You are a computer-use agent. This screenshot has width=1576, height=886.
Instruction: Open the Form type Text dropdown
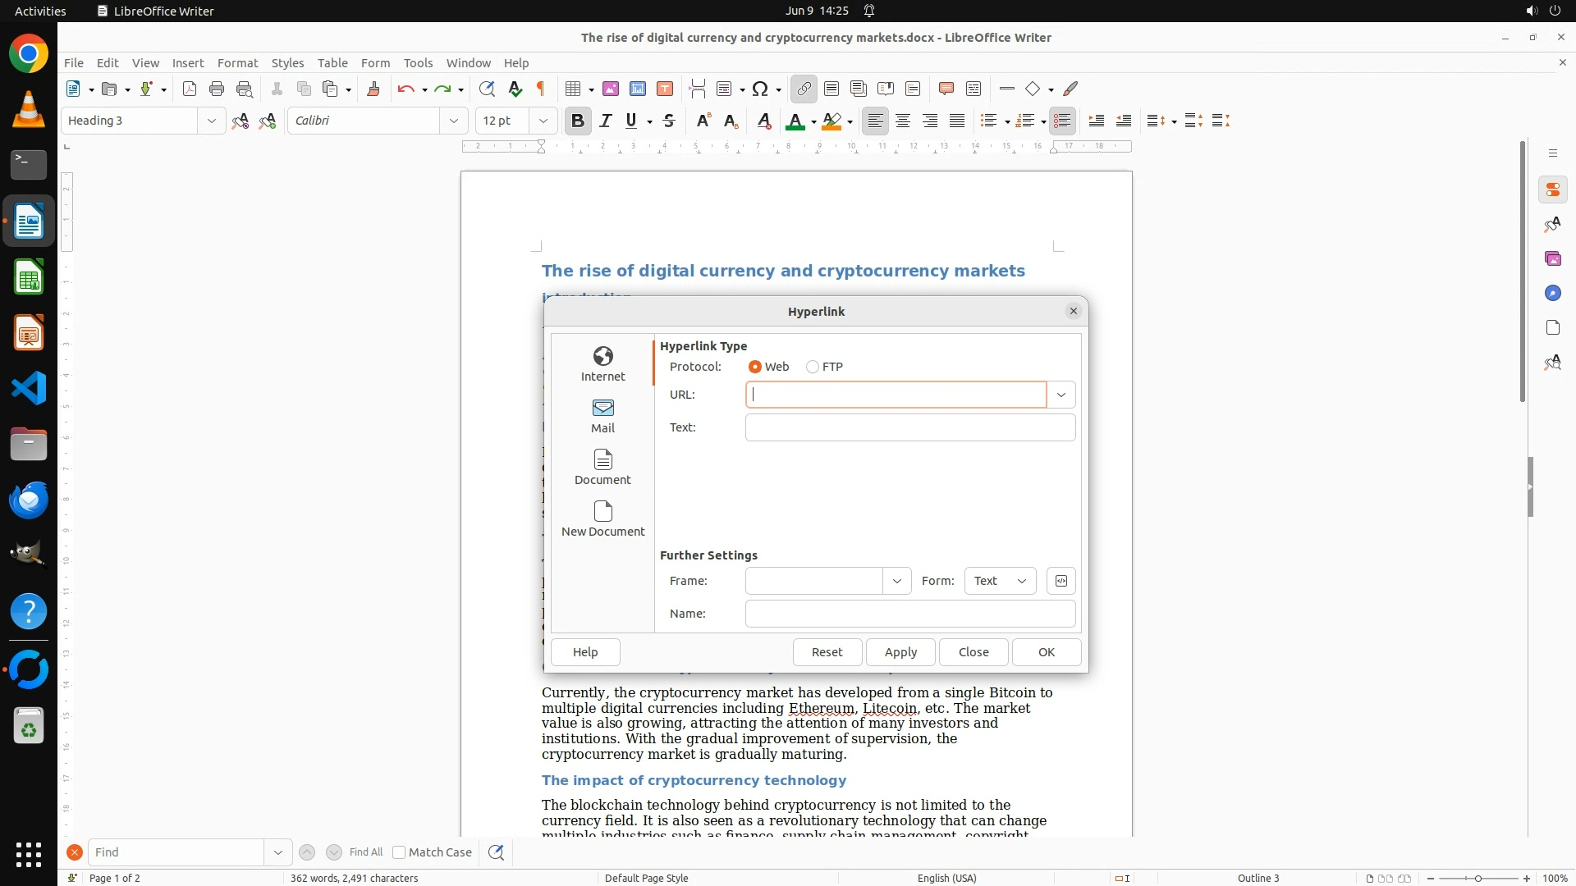tap(1000, 581)
